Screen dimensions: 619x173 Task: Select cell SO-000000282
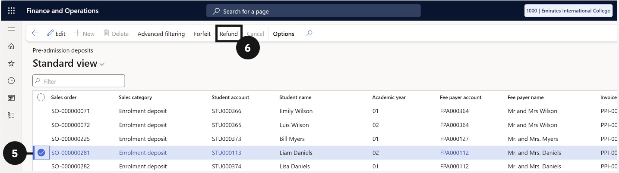click(70, 167)
